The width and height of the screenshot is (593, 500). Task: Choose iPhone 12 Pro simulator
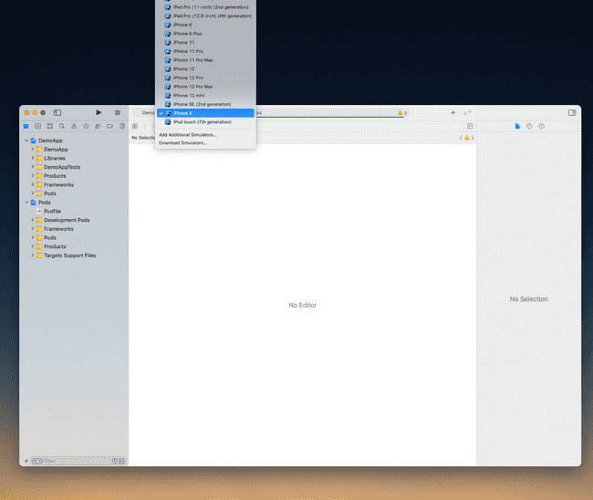pyautogui.click(x=205, y=78)
